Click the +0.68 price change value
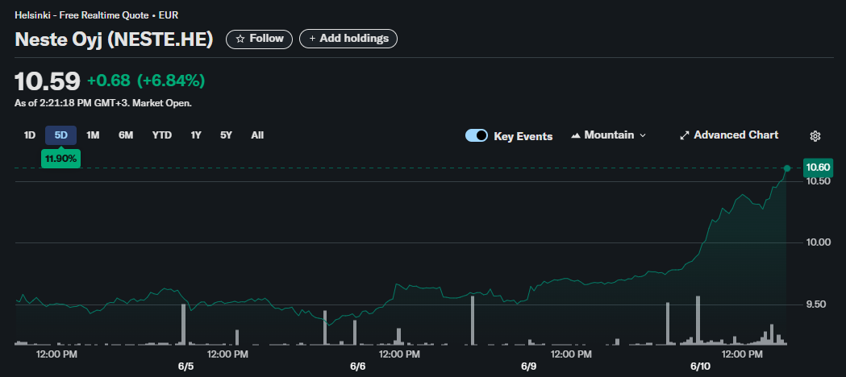The height and width of the screenshot is (377, 846). [x=108, y=81]
